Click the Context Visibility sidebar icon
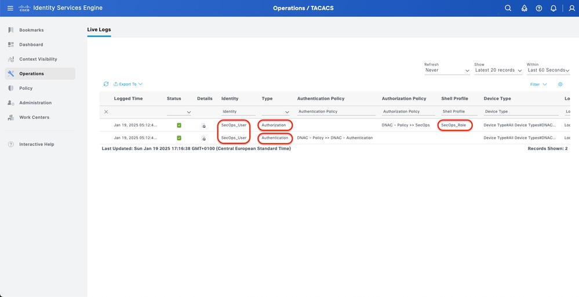 [x=10, y=59]
